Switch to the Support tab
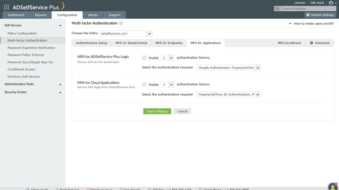This screenshot has height=190, width=339. tap(114, 15)
